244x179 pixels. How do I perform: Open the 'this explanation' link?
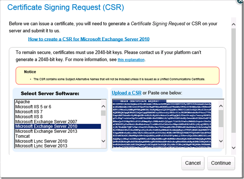131,60
